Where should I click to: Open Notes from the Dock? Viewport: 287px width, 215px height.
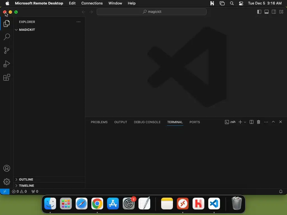click(x=167, y=204)
